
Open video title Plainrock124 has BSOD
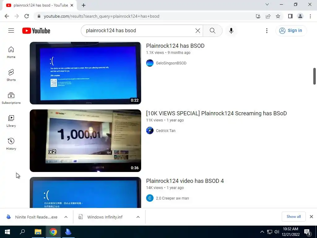tap(175, 46)
